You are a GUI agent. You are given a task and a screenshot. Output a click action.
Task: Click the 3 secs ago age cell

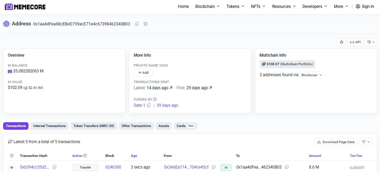[140, 167]
